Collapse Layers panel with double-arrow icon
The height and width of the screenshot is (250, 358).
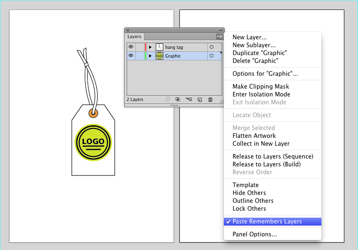221,30
